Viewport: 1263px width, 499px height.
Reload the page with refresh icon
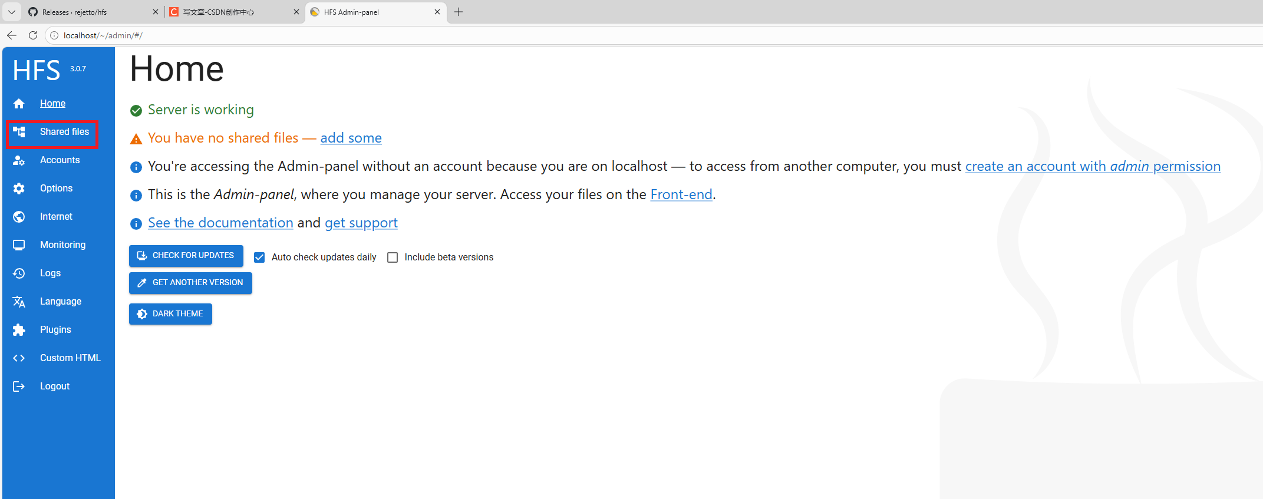coord(33,35)
